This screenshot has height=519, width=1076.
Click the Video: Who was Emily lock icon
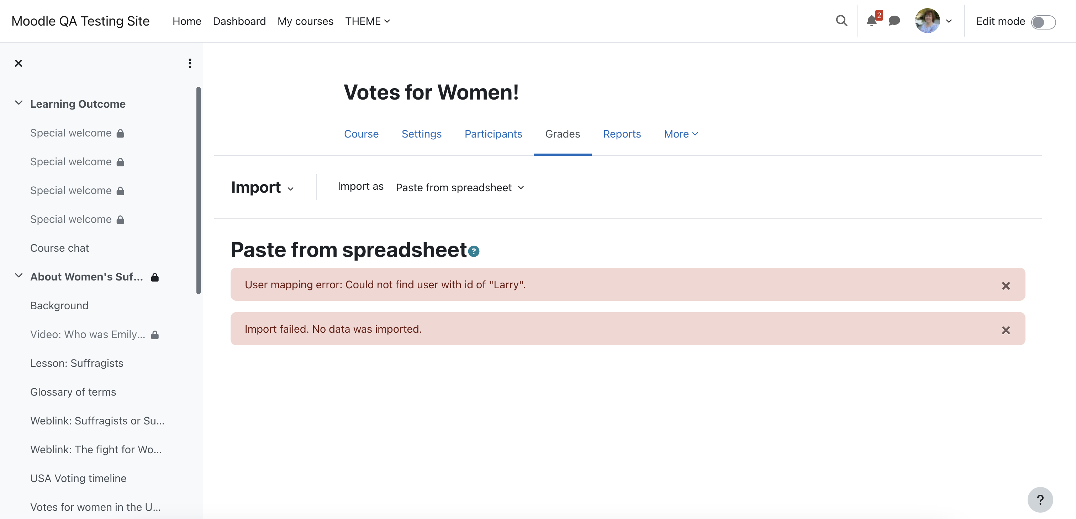click(154, 335)
